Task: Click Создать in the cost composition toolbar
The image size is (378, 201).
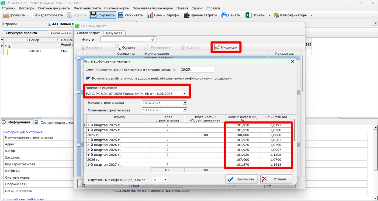Action: tap(125, 47)
